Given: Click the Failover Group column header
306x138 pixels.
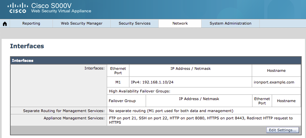Looking at the screenshot, I should tap(122, 101).
